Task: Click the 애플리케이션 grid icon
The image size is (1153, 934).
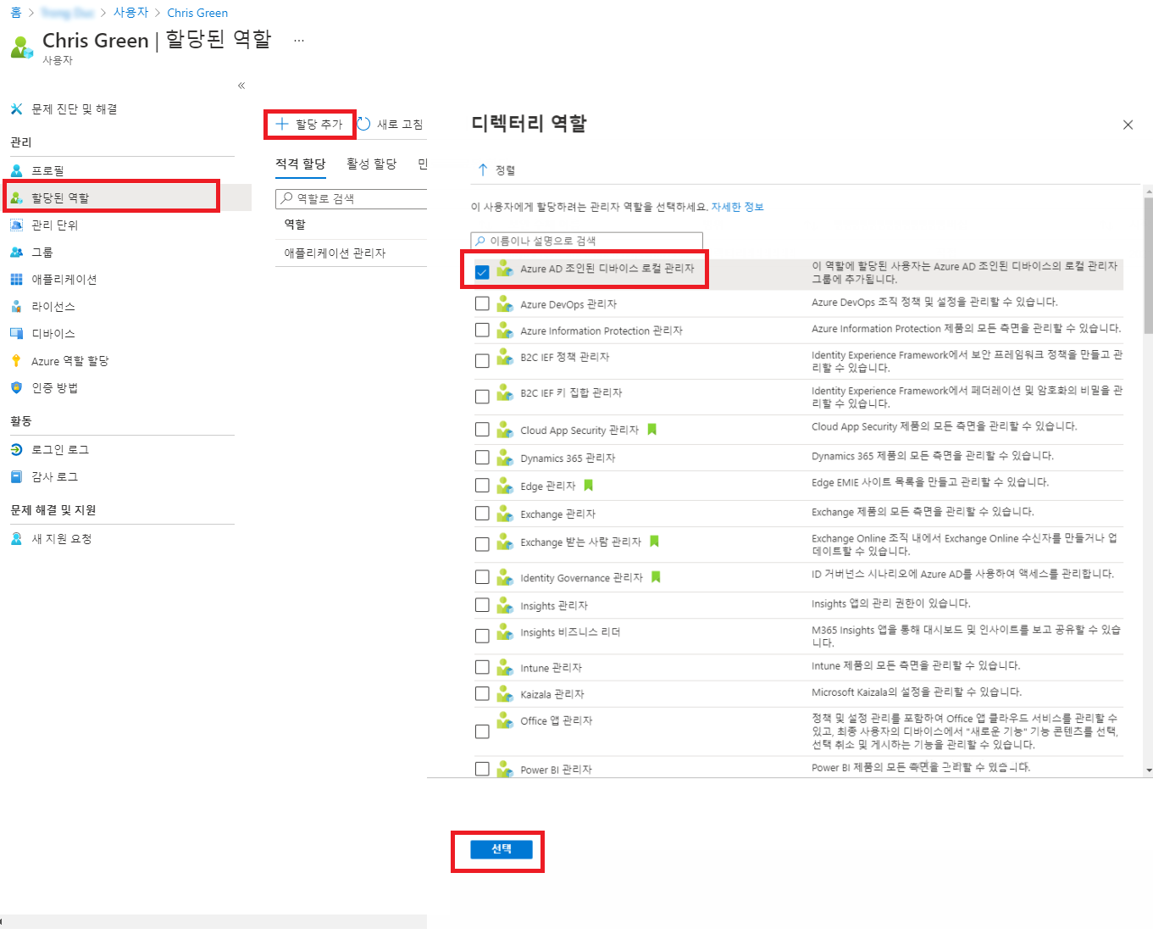Action: [16, 279]
